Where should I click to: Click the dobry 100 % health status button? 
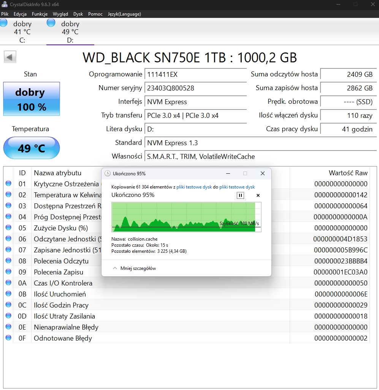[32, 99]
